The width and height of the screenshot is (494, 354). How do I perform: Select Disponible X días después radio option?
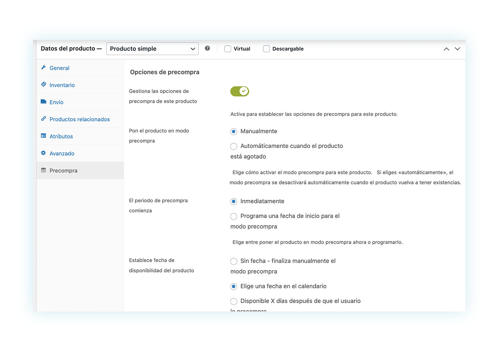(x=234, y=301)
